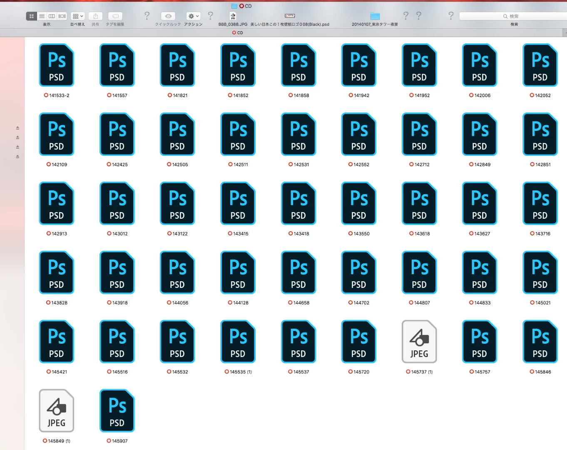Click CD folder icon in title bar
567x450 pixels.
tap(234, 6)
